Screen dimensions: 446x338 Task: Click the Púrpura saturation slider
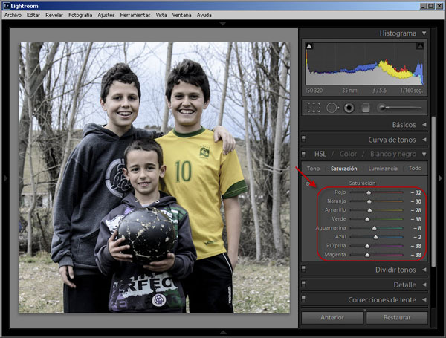376,246
